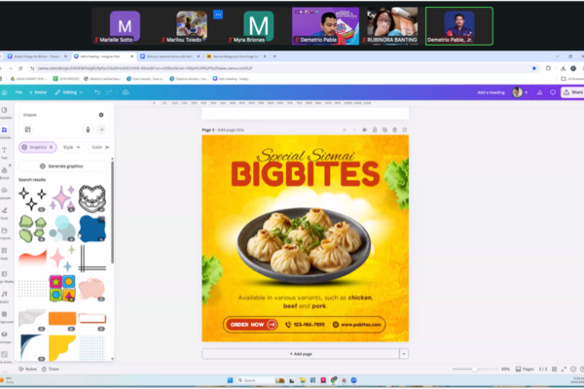
Task: Click the Generate graphics button
Action: 64,166
